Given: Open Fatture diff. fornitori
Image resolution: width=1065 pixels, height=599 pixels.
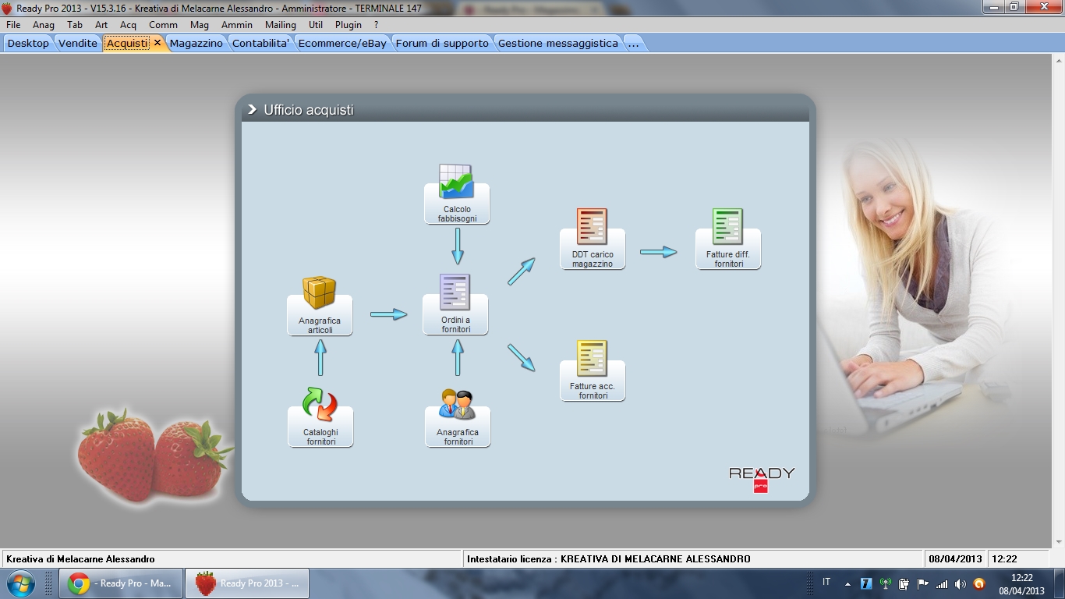Looking at the screenshot, I should click(728, 239).
